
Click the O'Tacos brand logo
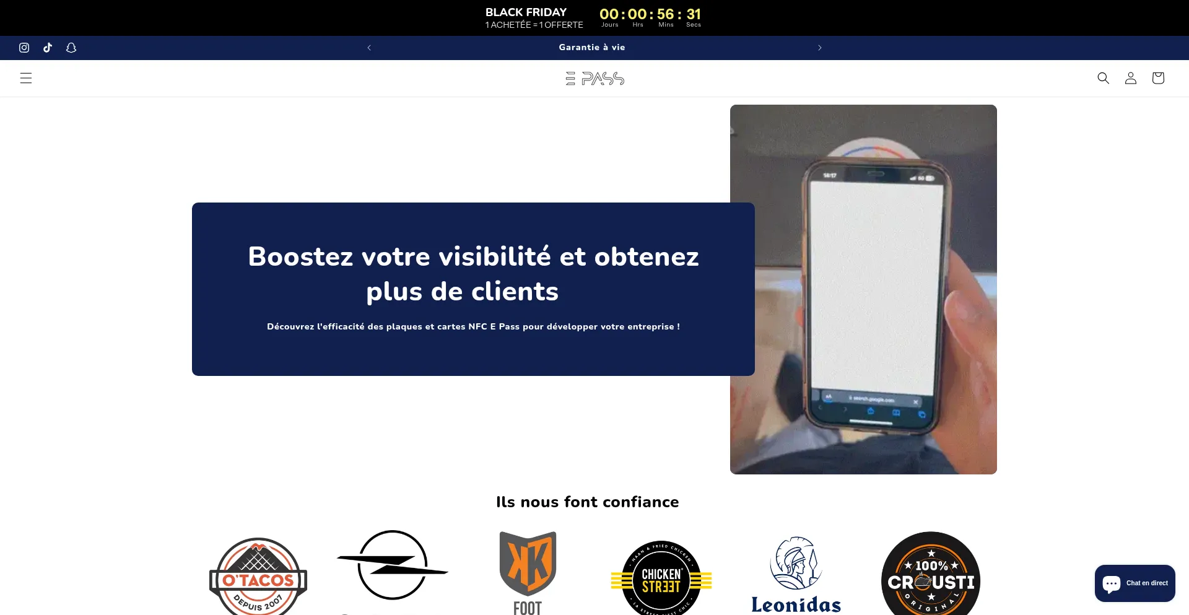[258, 576]
